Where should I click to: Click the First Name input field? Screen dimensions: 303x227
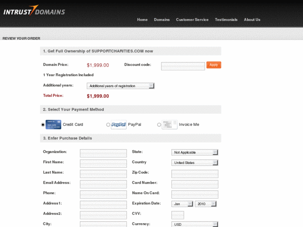point(103,163)
